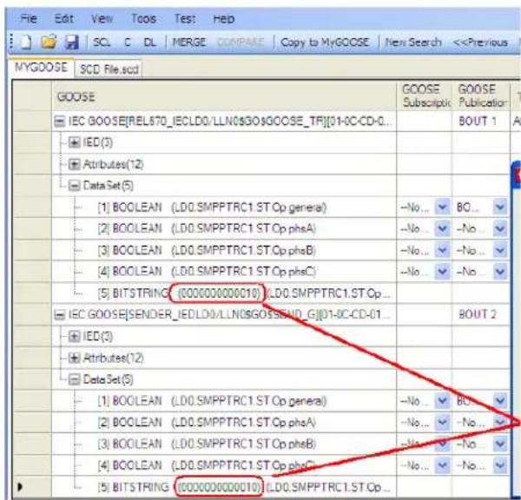Click the toolbar drag grip handle

pos(12,43)
